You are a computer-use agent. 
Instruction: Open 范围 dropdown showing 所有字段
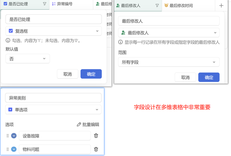click(x=169, y=62)
